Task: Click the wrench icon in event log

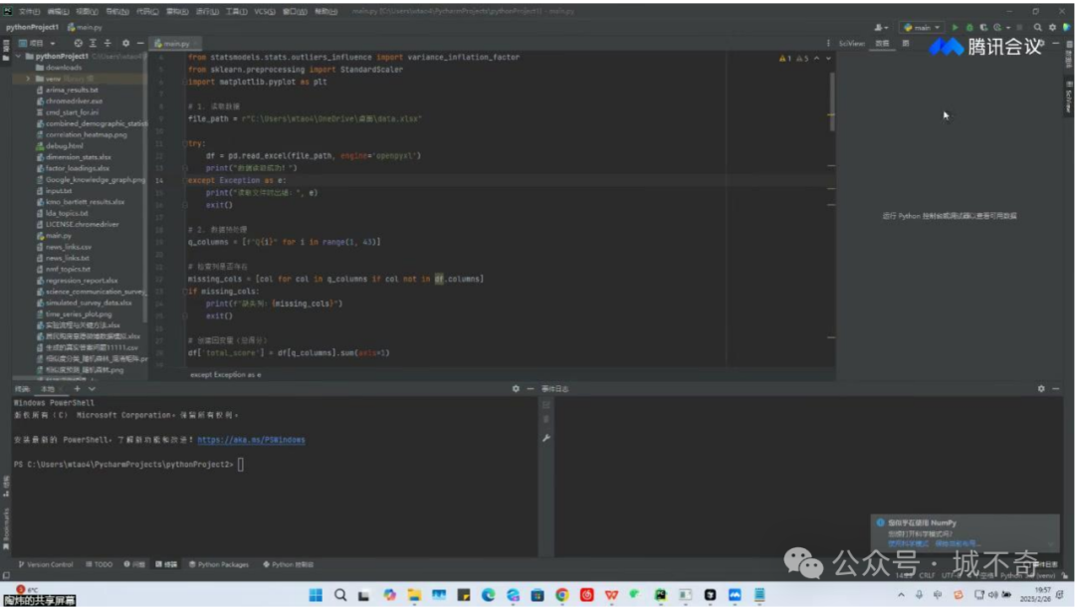Action: [x=546, y=438]
